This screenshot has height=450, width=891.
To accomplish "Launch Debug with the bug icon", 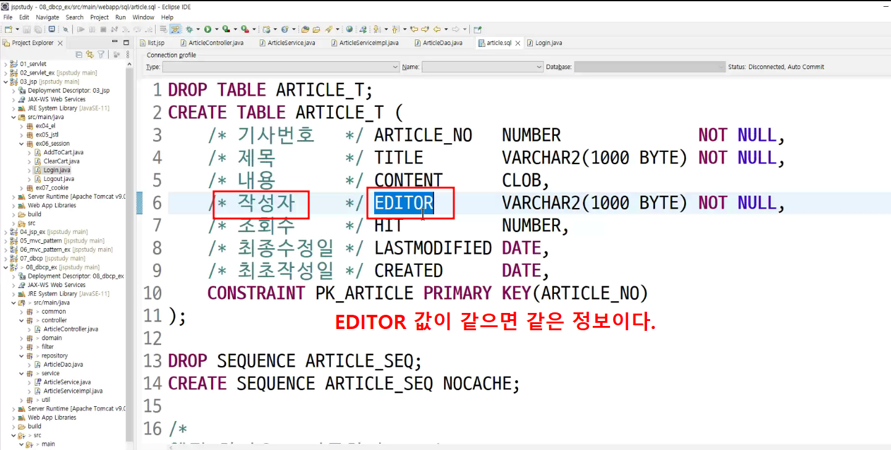I will click(189, 29).
